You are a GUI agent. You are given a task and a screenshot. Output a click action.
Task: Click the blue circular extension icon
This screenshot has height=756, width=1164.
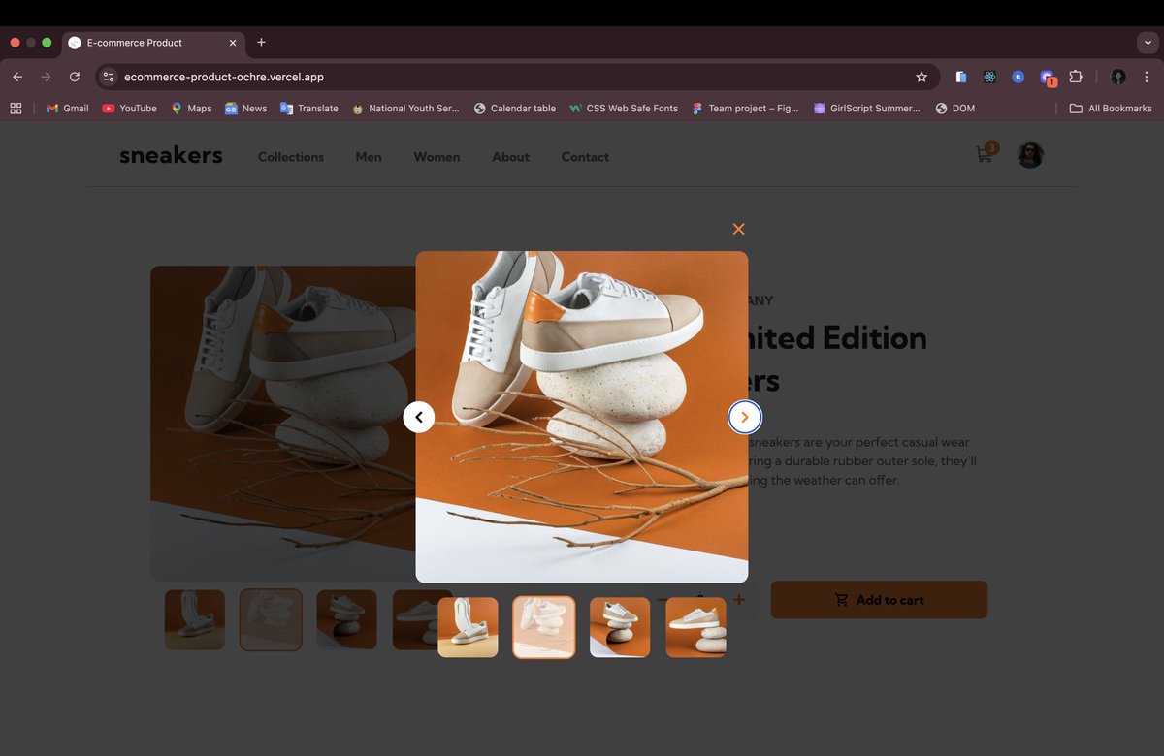(x=1018, y=77)
